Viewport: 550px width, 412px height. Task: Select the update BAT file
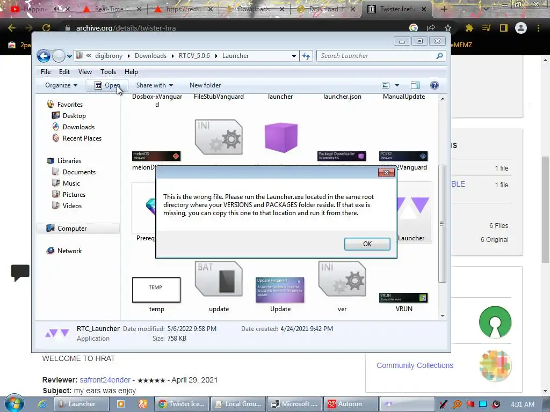[x=219, y=279]
